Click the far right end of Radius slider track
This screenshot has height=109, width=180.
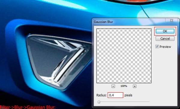pyautogui.click(x=149, y=102)
